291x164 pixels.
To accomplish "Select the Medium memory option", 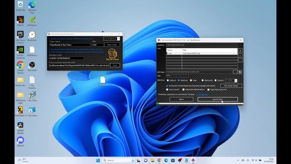I will [179, 80].
